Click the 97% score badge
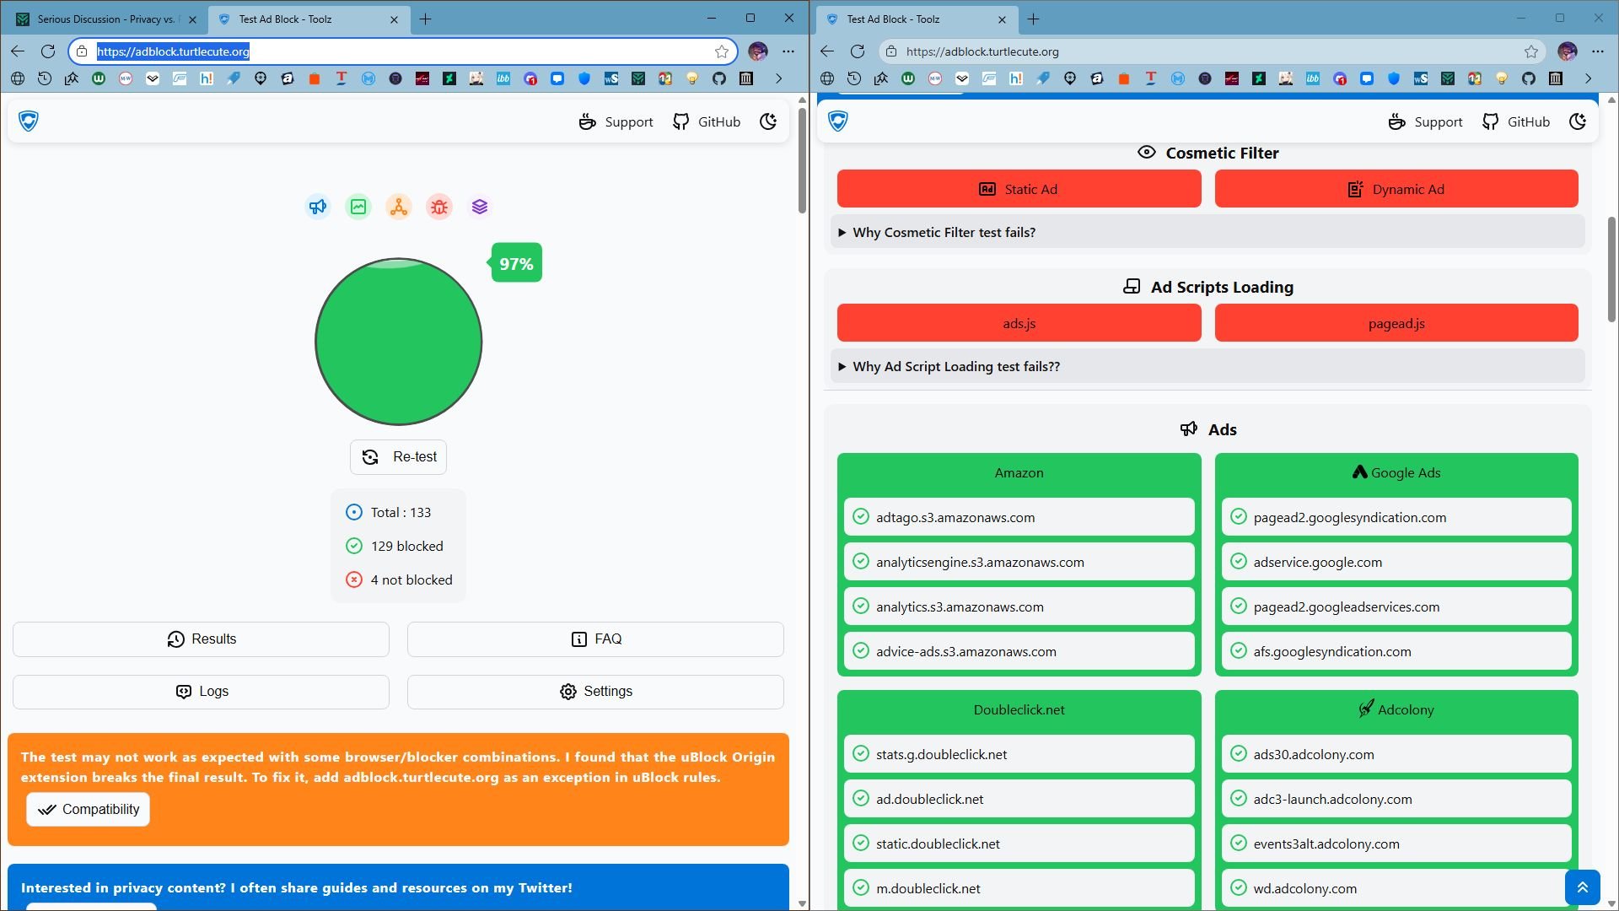Image resolution: width=1619 pixels, height=911 pixels. tap(516, 263)
